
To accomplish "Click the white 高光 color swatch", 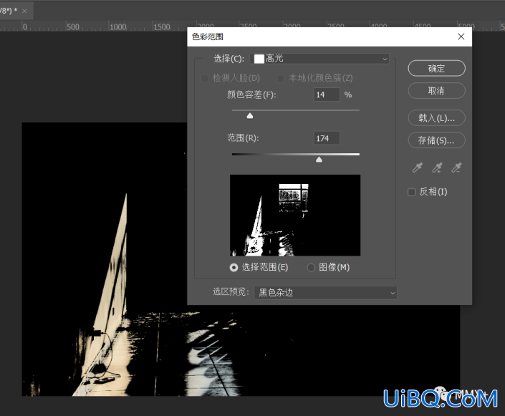I will [x=259, y=59].
